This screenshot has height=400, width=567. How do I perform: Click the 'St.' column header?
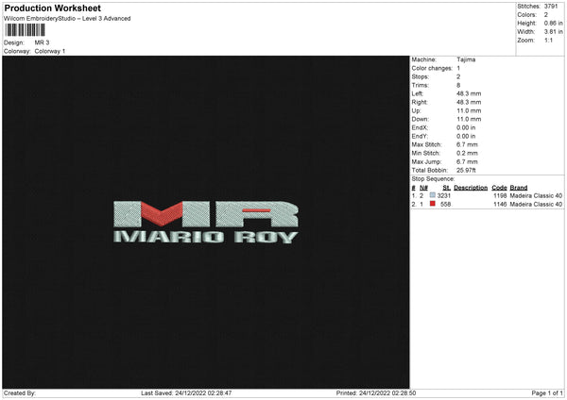(x=447, y=188)
